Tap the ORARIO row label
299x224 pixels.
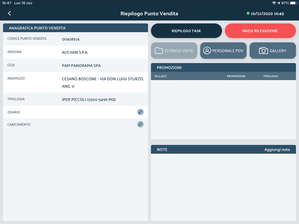[x=14, y=112]
